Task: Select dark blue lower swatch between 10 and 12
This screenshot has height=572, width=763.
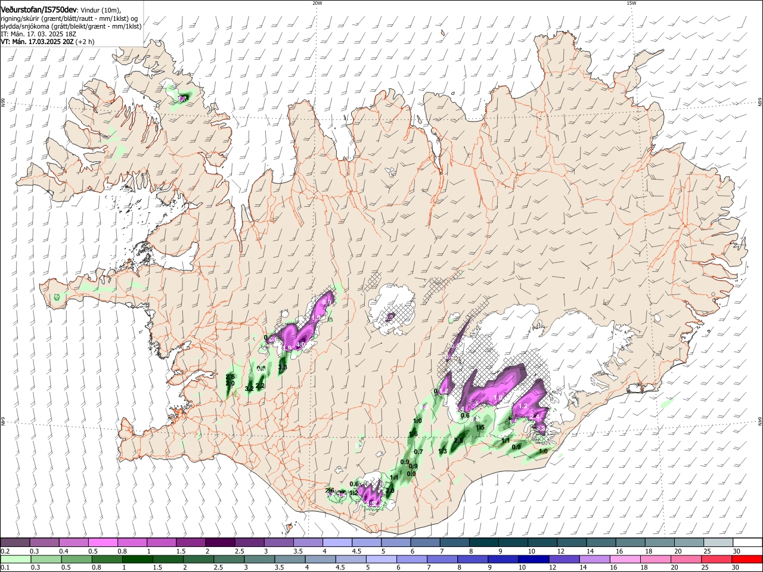Action: (x=534, y=559)
